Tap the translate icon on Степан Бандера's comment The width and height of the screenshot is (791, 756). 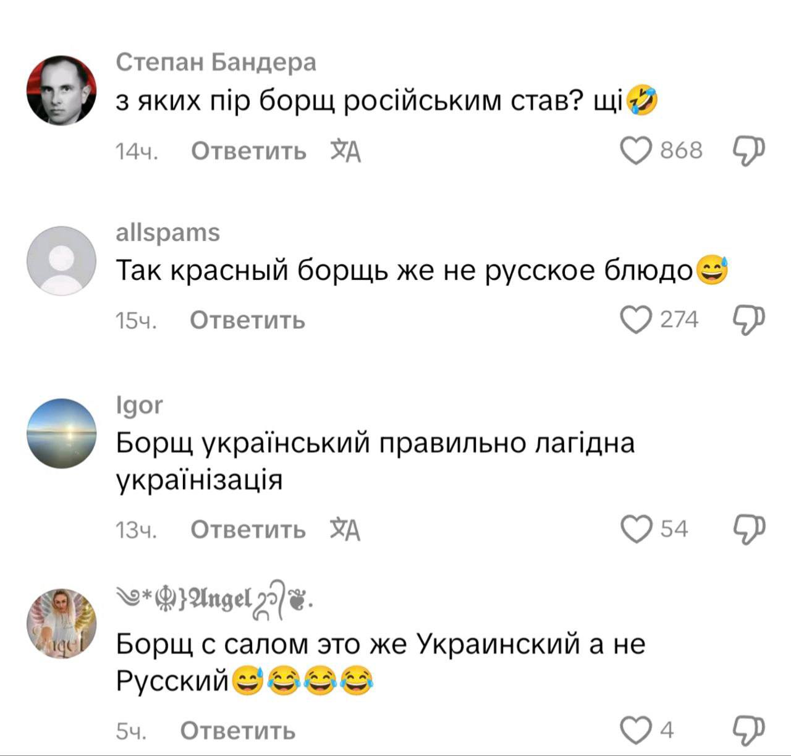pyautogui.click(x=345, y=151)
